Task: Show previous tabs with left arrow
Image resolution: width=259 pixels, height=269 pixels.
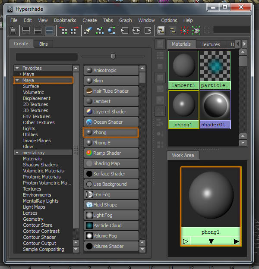Action: (238, 44)
